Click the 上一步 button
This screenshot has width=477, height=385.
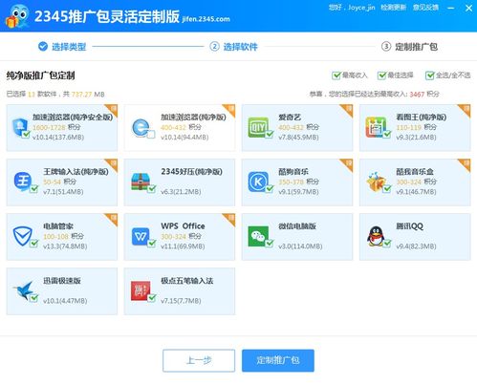[199, 360]
